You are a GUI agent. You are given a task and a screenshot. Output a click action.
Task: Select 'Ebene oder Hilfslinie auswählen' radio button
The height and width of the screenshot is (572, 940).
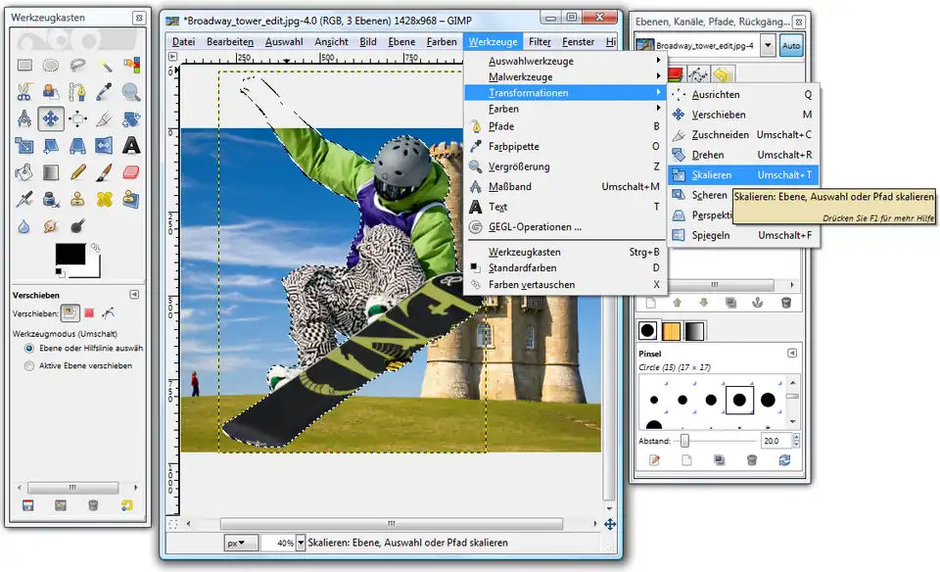29,348
